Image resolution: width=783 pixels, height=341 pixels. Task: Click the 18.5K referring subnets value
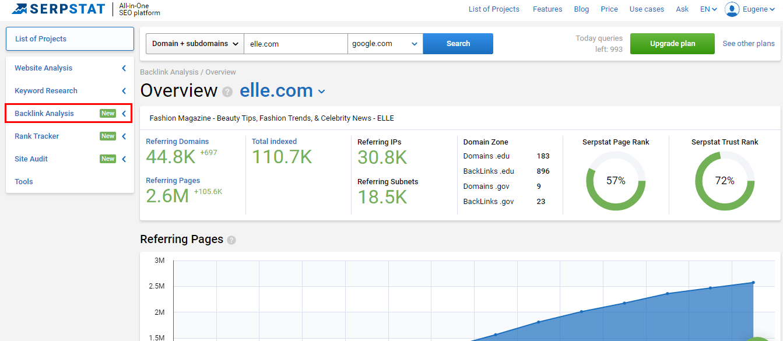[x=382, y=197]
